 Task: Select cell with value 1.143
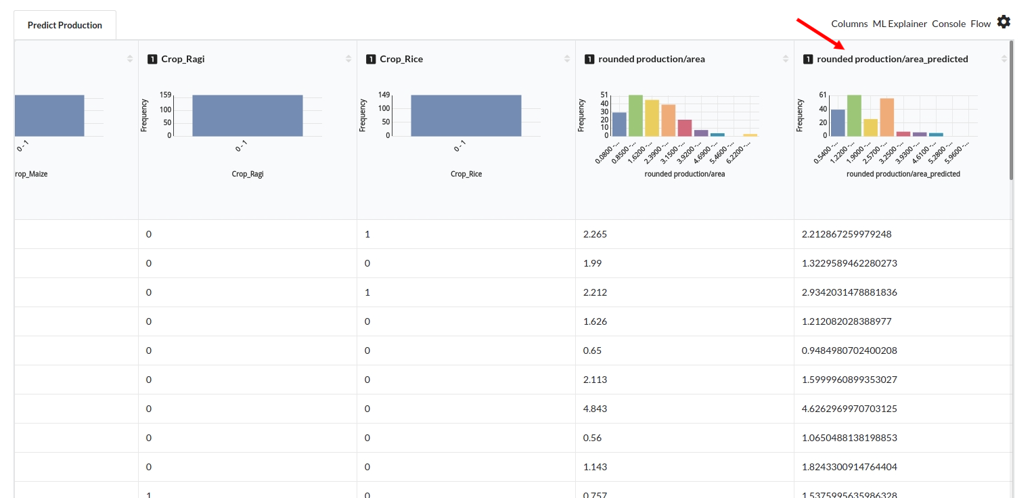point(685,467)
